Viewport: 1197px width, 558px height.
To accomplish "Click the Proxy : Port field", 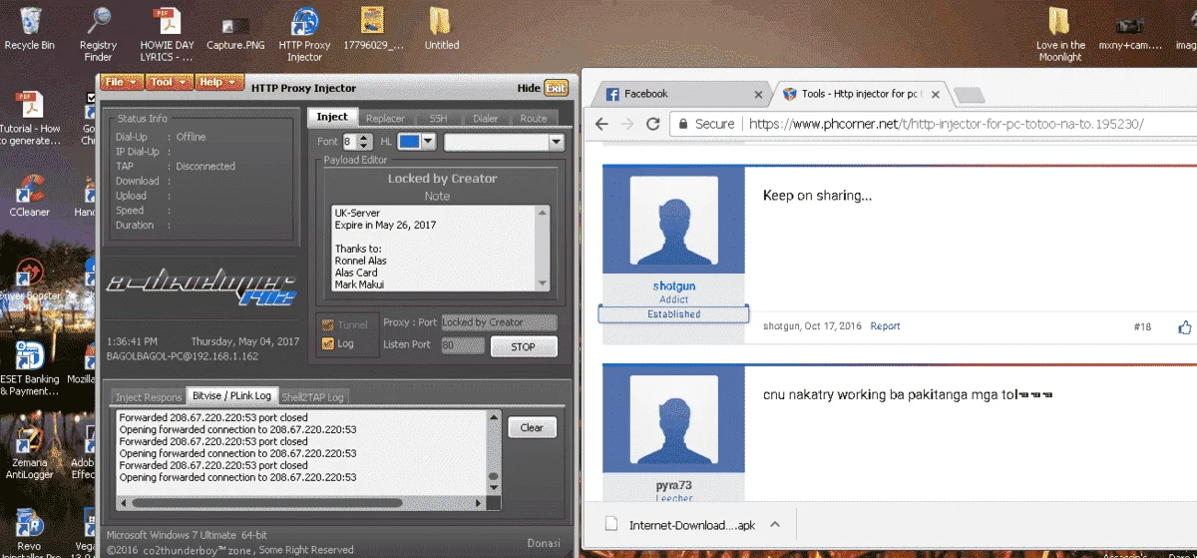I will [499, 322].
